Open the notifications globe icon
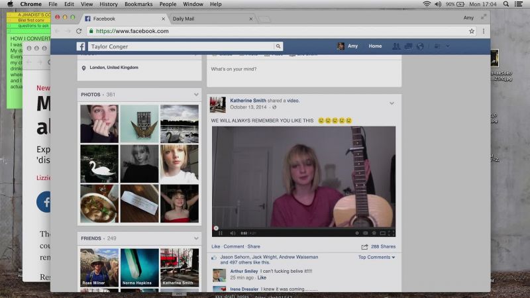Screen dimensions: 530x298 420,46
